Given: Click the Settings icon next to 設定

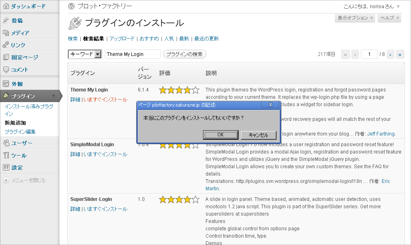Looking at the screenshot, I should (x=6, y=167).
